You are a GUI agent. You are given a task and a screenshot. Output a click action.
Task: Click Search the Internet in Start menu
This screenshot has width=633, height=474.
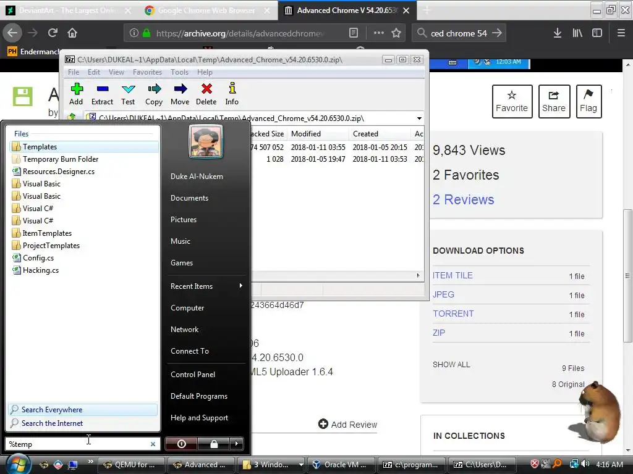click(83, 423)
